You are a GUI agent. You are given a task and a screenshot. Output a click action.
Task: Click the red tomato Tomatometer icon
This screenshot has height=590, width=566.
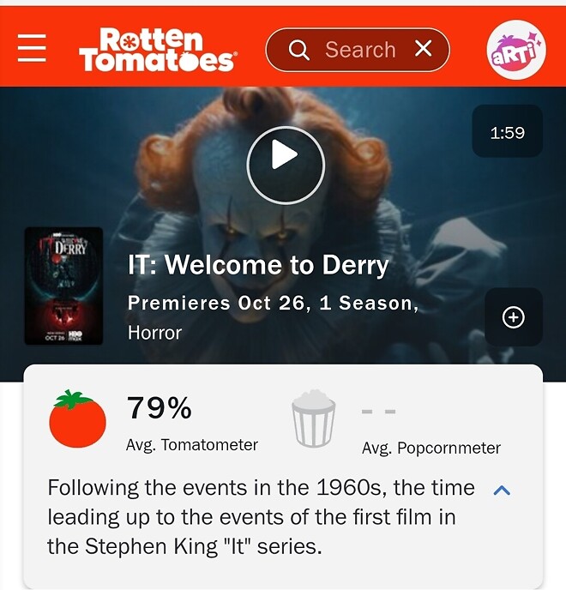click(x=77, y=418)
